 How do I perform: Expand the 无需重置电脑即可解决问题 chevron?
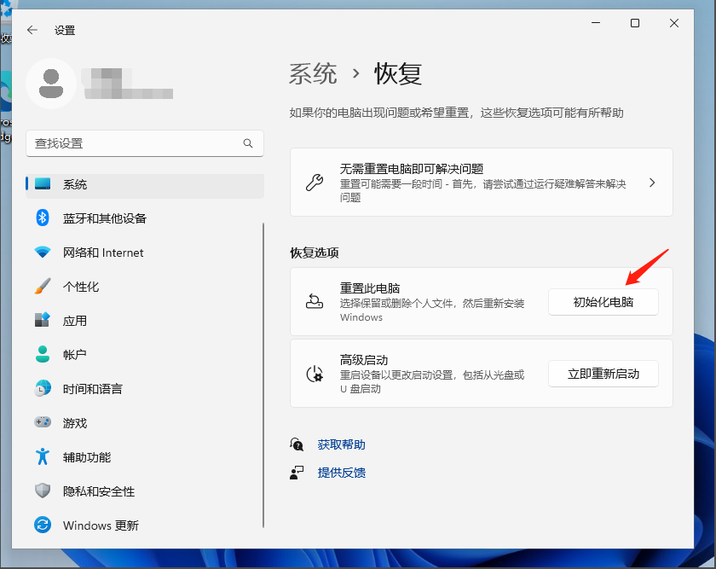[x=654, y=182]
